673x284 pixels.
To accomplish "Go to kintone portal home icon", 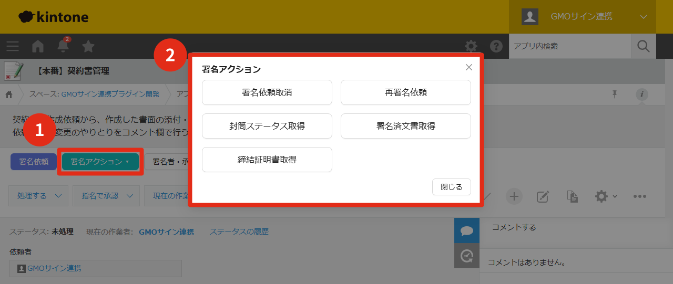I will click(38, 46).
